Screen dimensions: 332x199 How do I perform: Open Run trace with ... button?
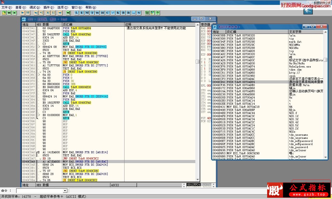(x=134, y=13)
